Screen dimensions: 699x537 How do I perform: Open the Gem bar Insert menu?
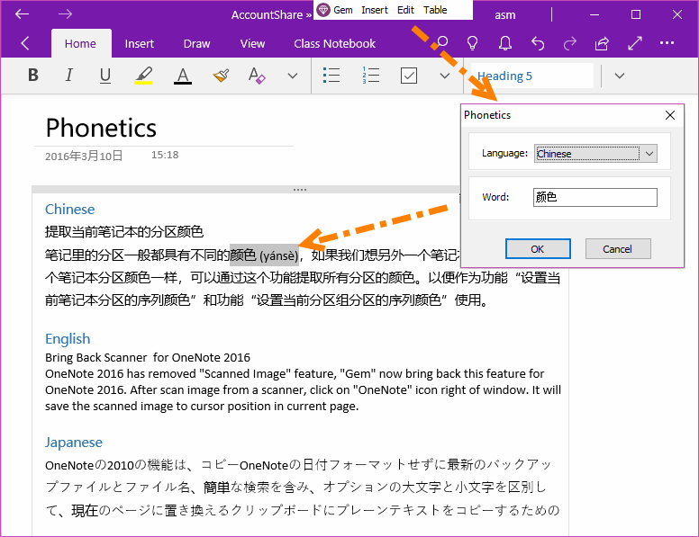375,10
